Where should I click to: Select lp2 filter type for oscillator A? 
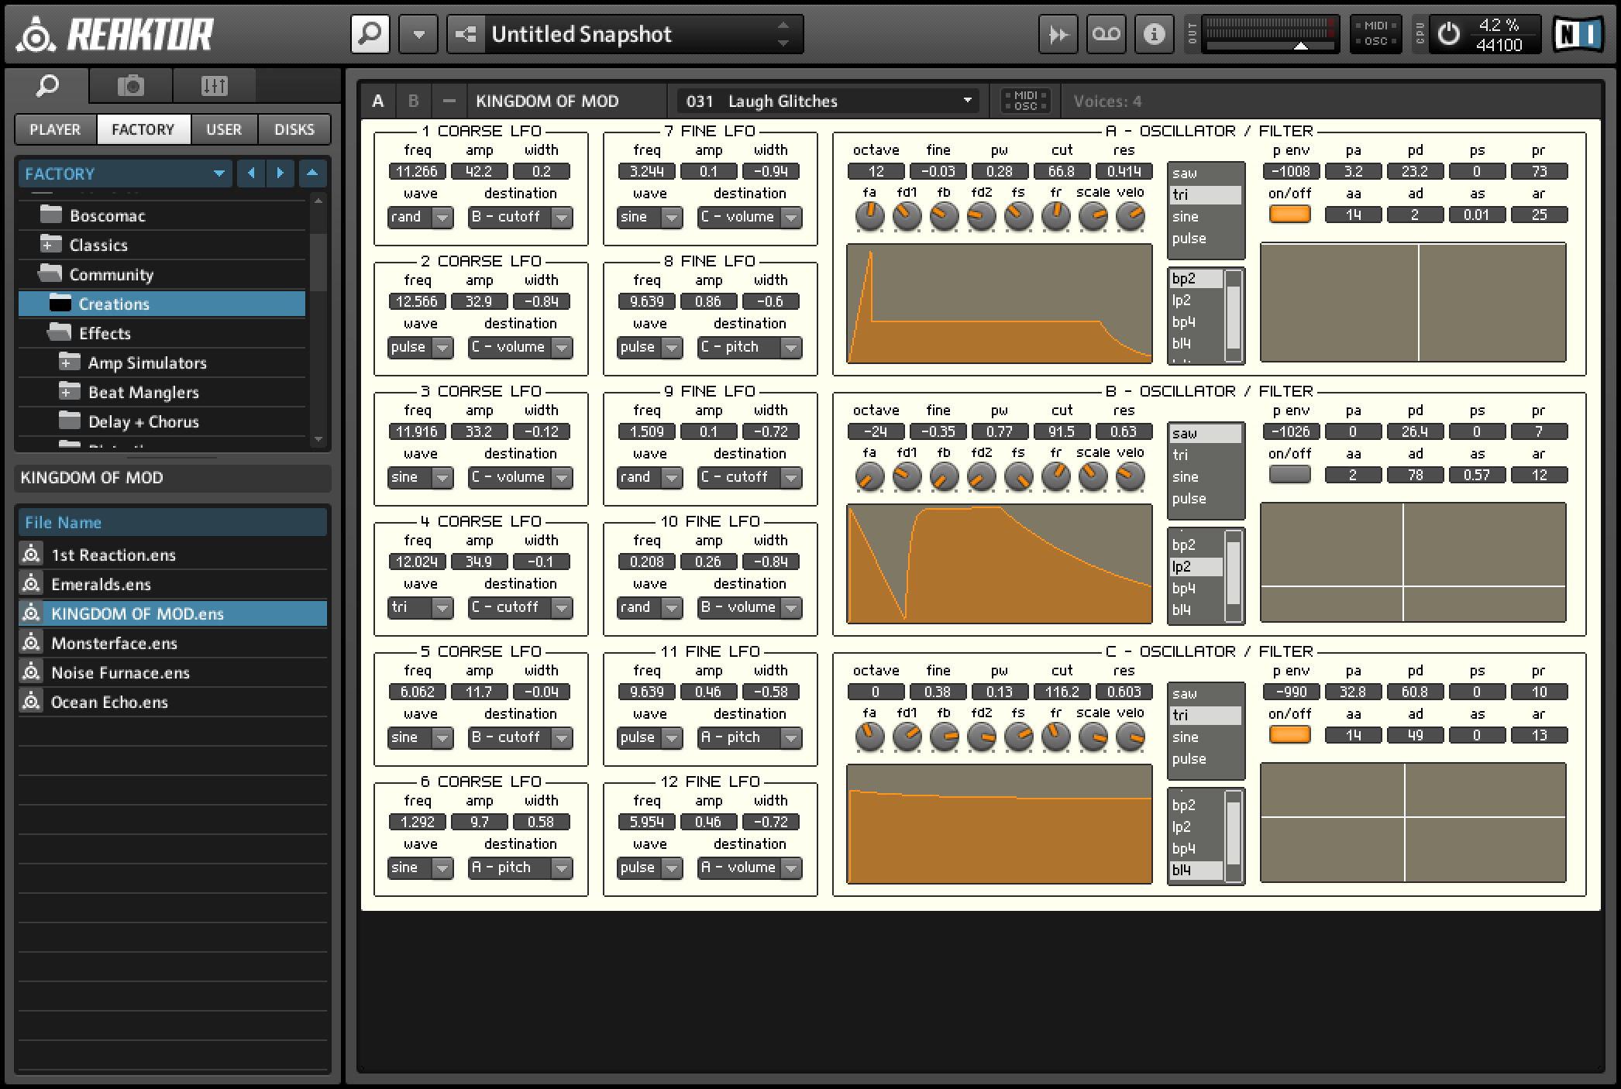coord(1196,301)
